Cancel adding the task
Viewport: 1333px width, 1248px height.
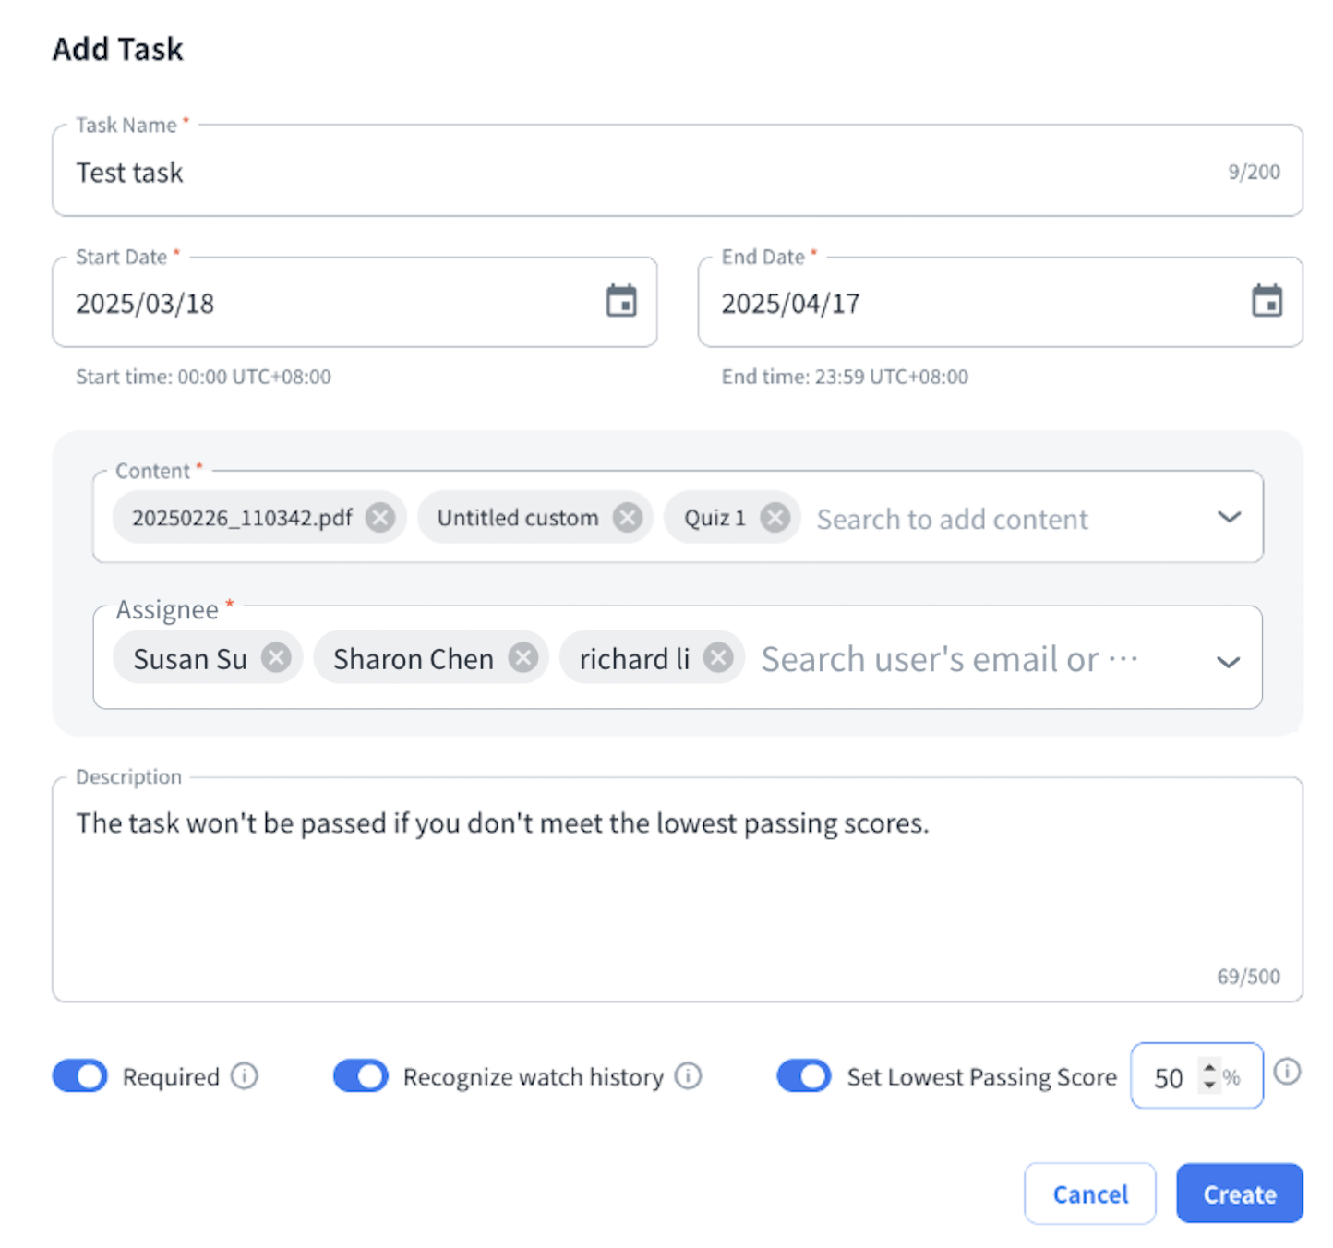pos(1089,1194)
